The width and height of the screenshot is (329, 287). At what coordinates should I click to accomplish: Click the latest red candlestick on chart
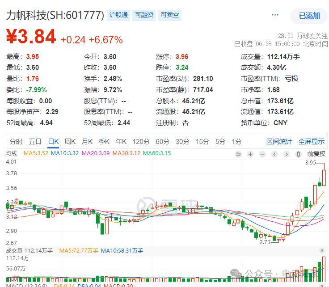324,177
